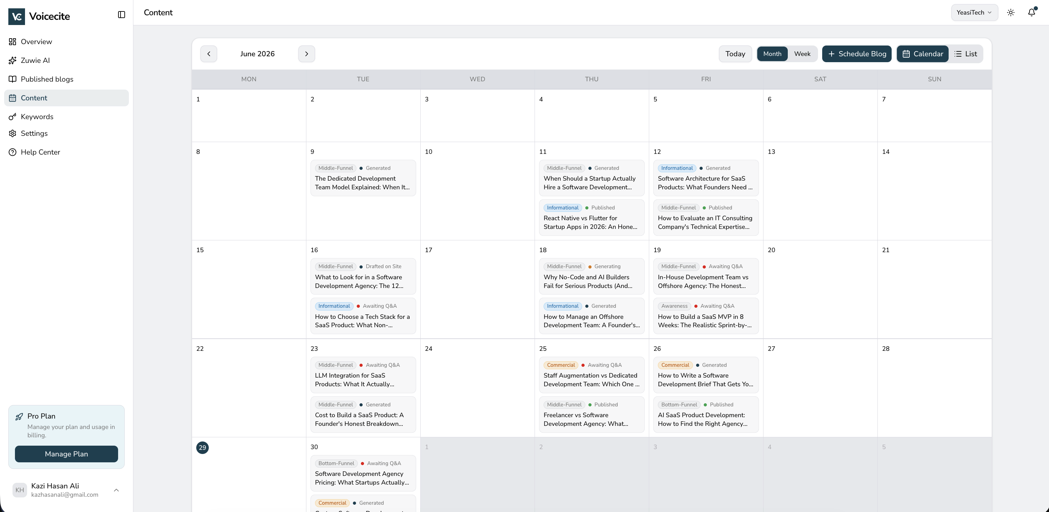The image size is (1049, 512).
Task: Click the Commercial tag on day 25
Action: (561, 365)
